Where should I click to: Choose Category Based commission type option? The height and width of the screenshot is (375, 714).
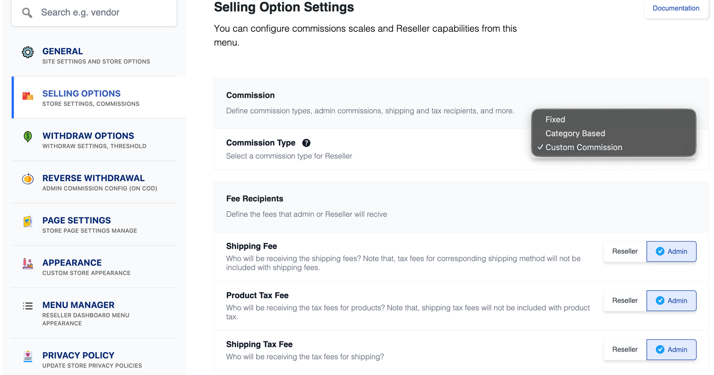pos(575,133)
